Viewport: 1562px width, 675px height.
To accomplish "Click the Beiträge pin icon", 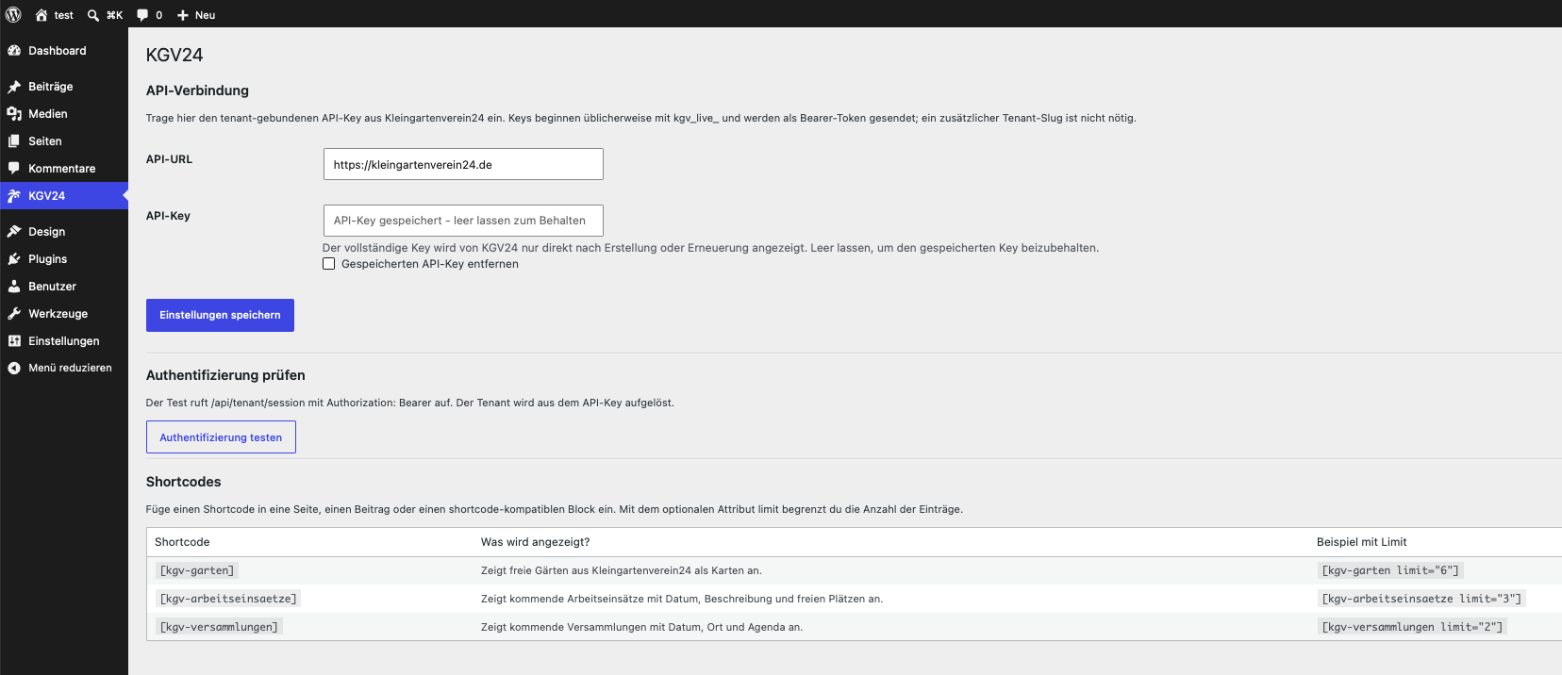I will pyautogui.click(x=14, y=87).
